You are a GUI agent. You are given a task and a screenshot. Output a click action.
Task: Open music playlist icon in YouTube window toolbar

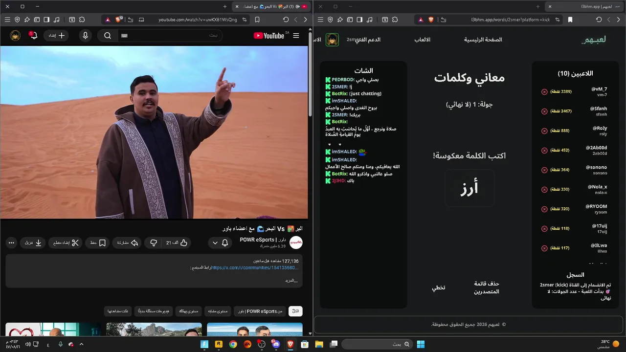pyautogui.click(x=56, y=20)
